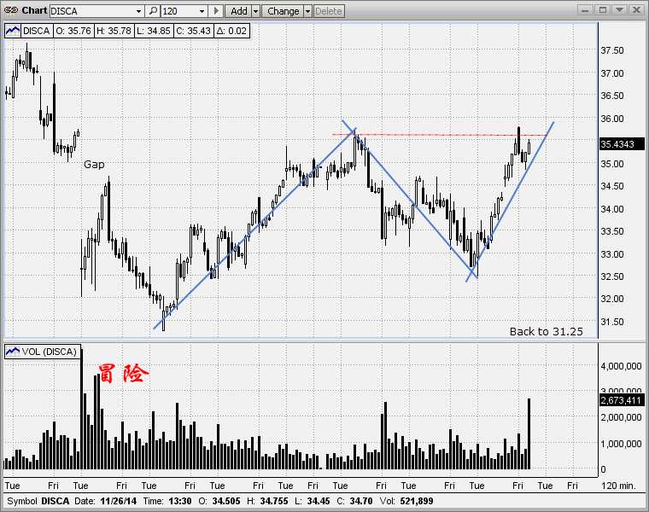
Task: Click the Date: 11/26/14 status entry
Action: point(106,501)
